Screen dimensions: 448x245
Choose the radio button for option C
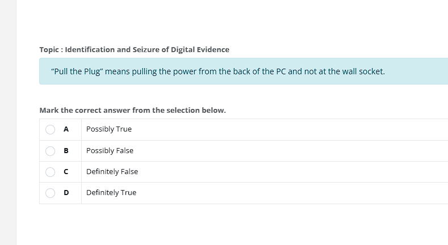50,172
